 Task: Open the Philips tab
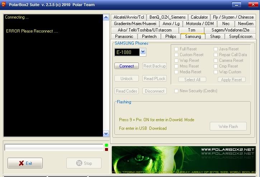click(x=171, y=36)
